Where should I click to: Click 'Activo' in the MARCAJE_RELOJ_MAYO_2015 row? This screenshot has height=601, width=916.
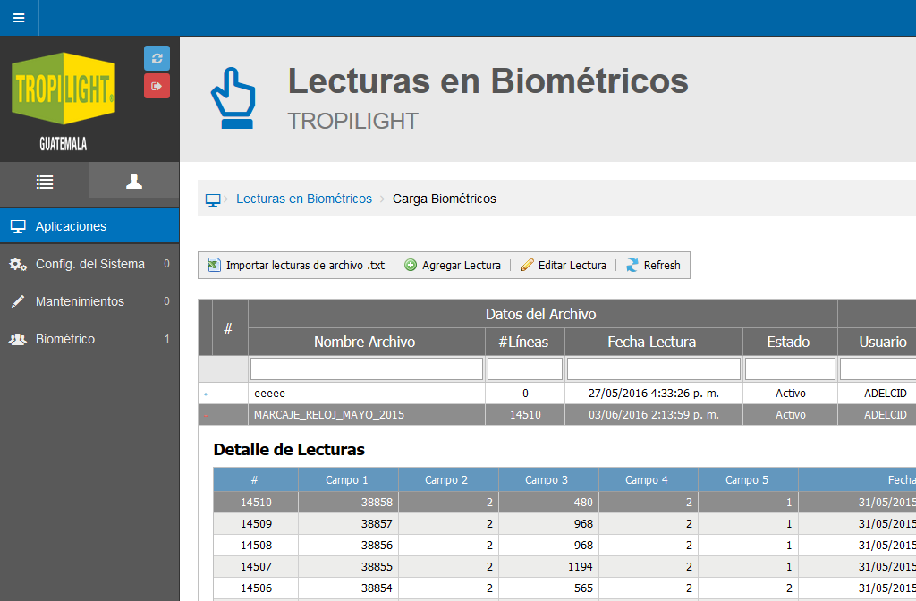click(791, 415)
